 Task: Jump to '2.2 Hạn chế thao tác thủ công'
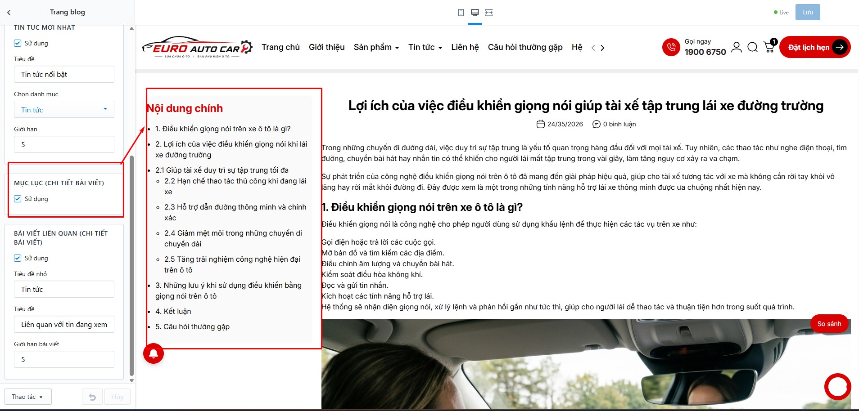pyautogui.click(x=235, y=186)
